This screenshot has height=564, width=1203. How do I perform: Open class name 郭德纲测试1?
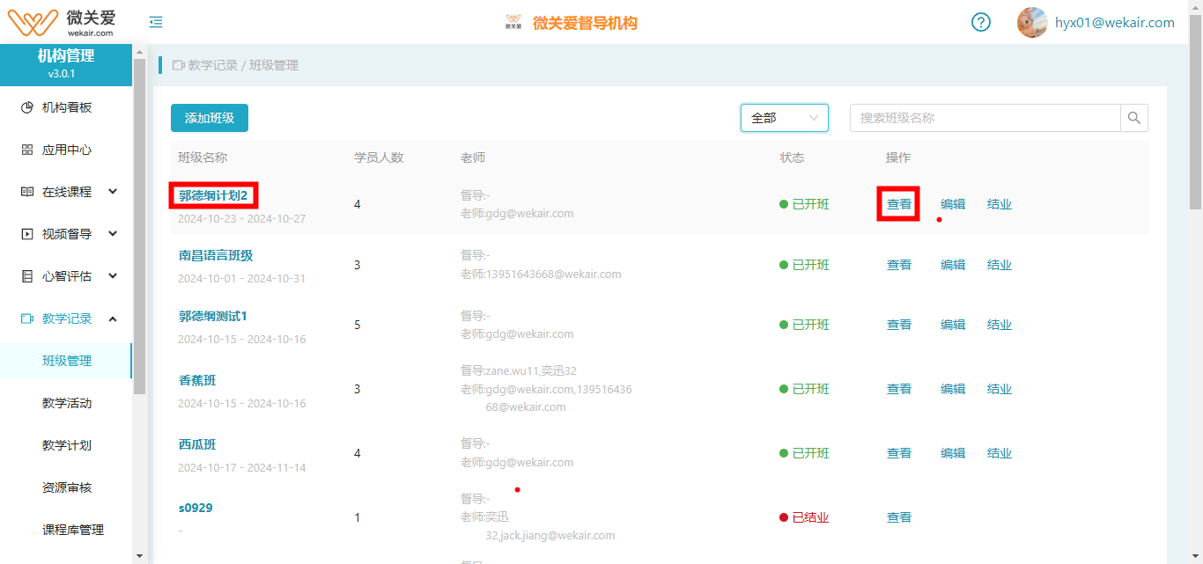click(x=213, y=316)
